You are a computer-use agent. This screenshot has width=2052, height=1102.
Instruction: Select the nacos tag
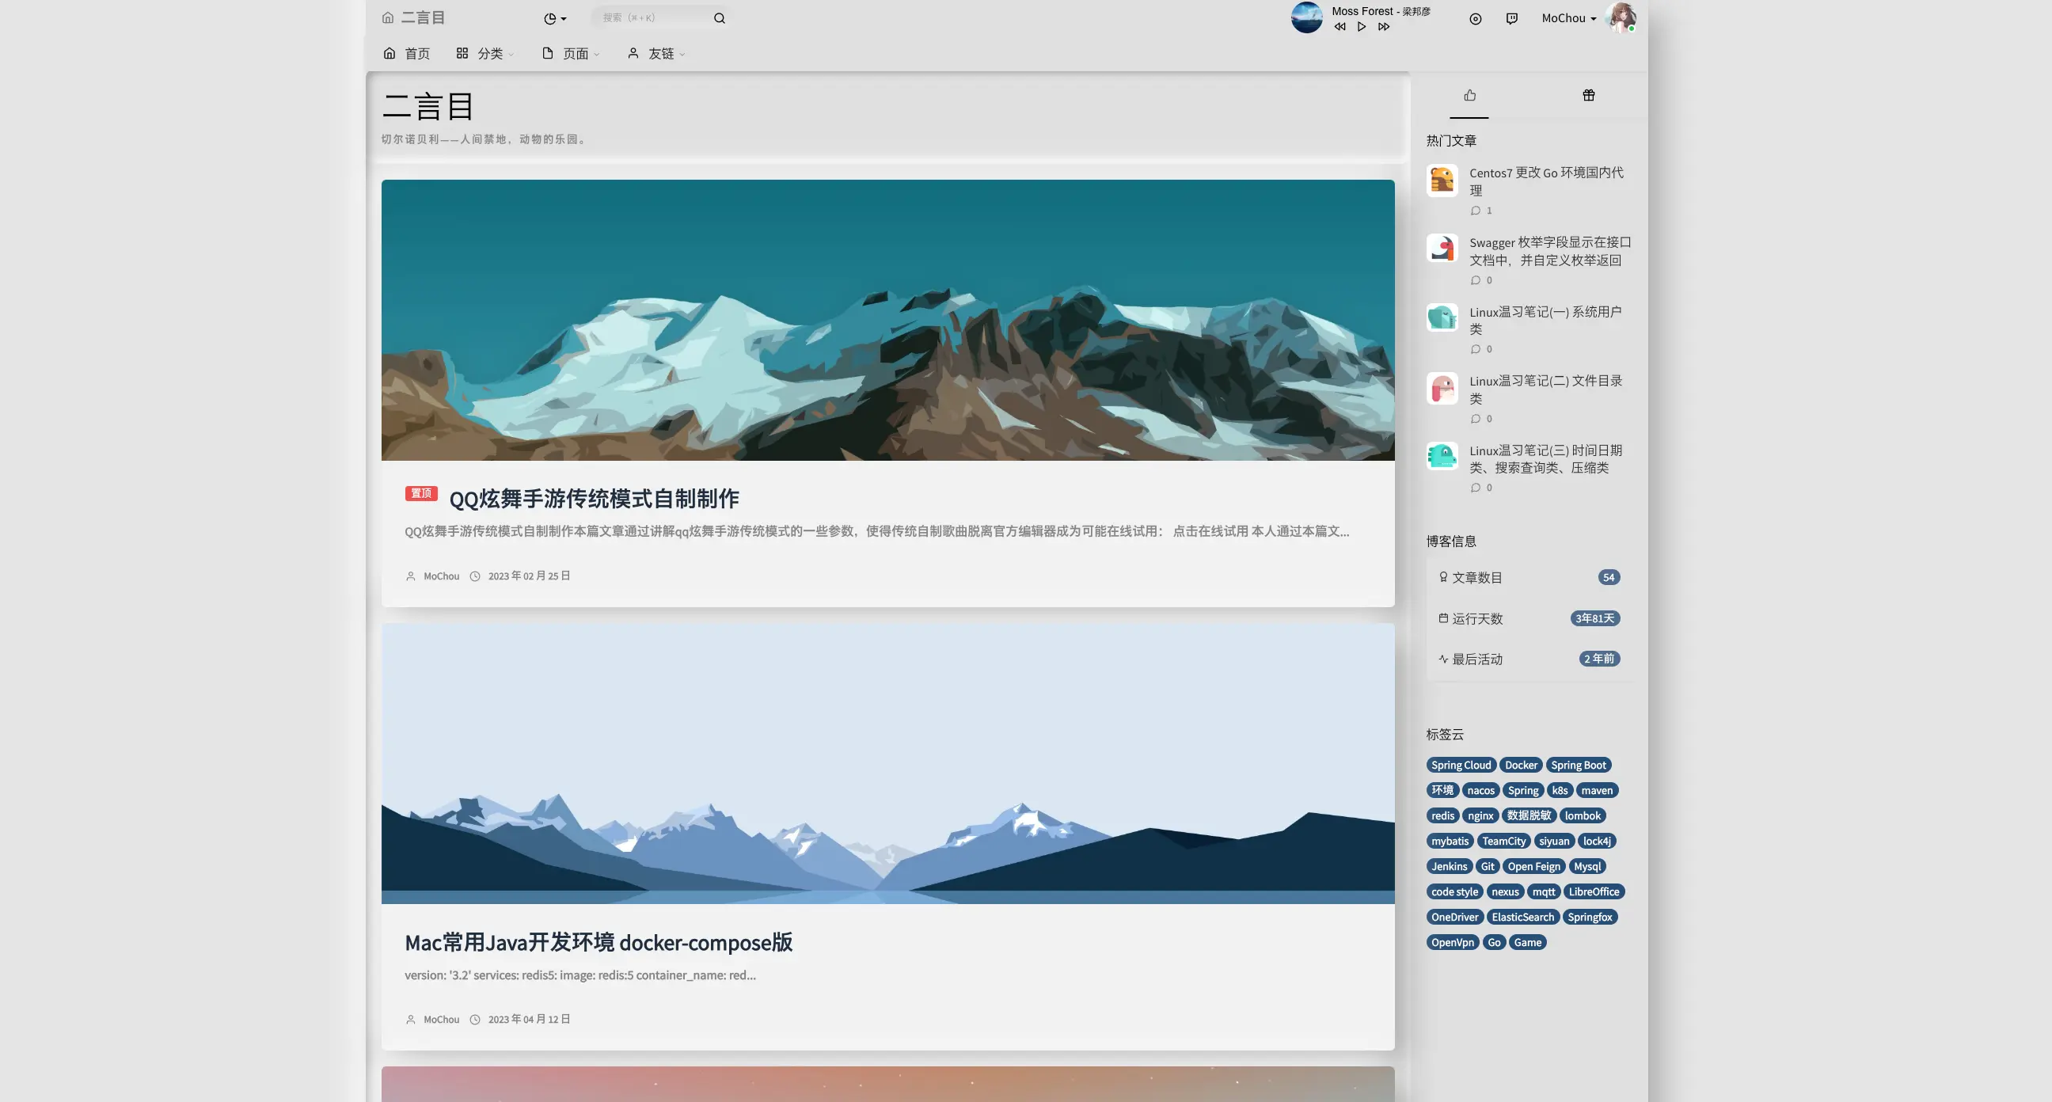tap(1481, 790)
